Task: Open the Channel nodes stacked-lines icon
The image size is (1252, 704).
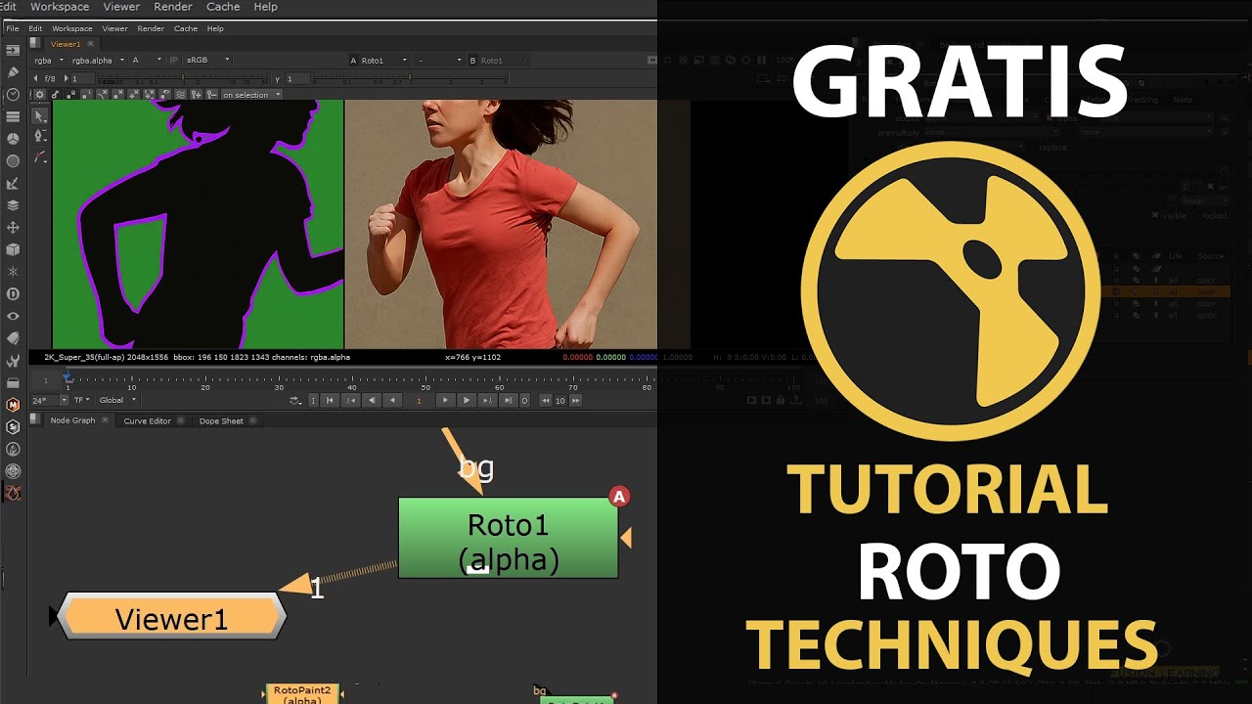Action: (x=13, y=116)
